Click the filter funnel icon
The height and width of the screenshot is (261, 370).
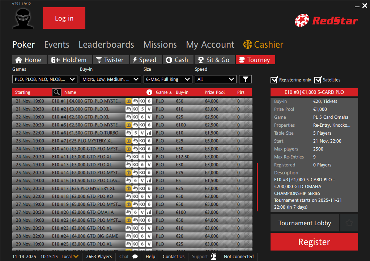(245, 79)
